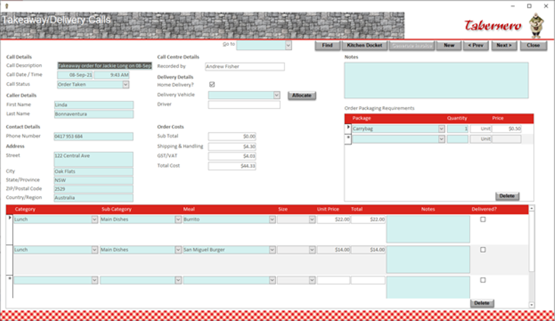Click the Shipping & Handling amount field
The width and height of the screenshot is (555, 321).
pos(232,146)
